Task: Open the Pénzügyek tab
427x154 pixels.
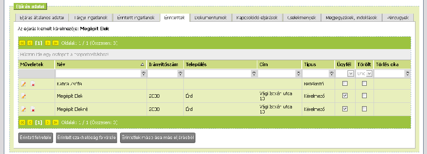Action: pyautogui.click(x=398, y=17)
